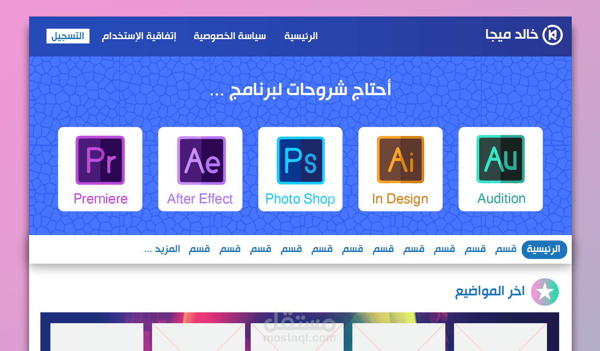The image size is (600, 351).
Task: Select the Illustrator Ai icon
Action: [x=401, y=160]
